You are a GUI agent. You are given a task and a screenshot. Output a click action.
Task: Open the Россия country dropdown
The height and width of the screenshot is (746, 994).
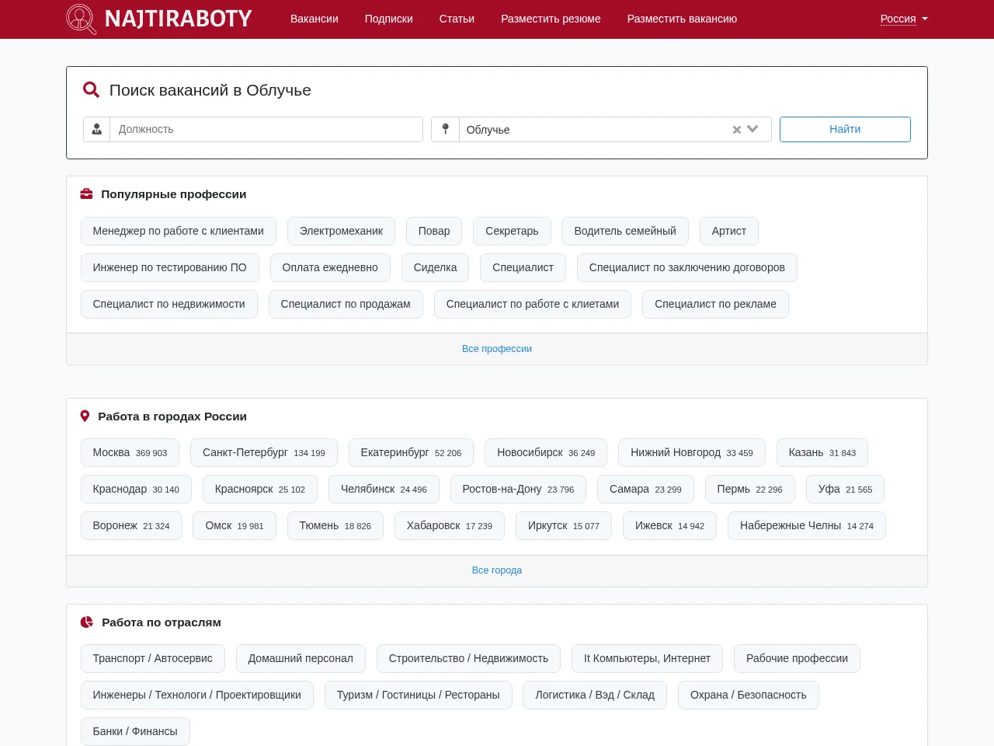coord(904,19)
